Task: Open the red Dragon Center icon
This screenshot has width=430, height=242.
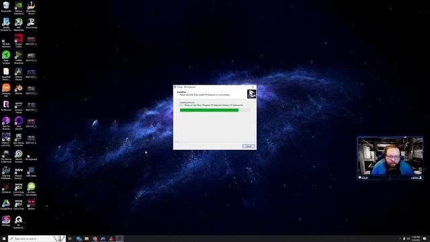Action: (x=19, y=40)
